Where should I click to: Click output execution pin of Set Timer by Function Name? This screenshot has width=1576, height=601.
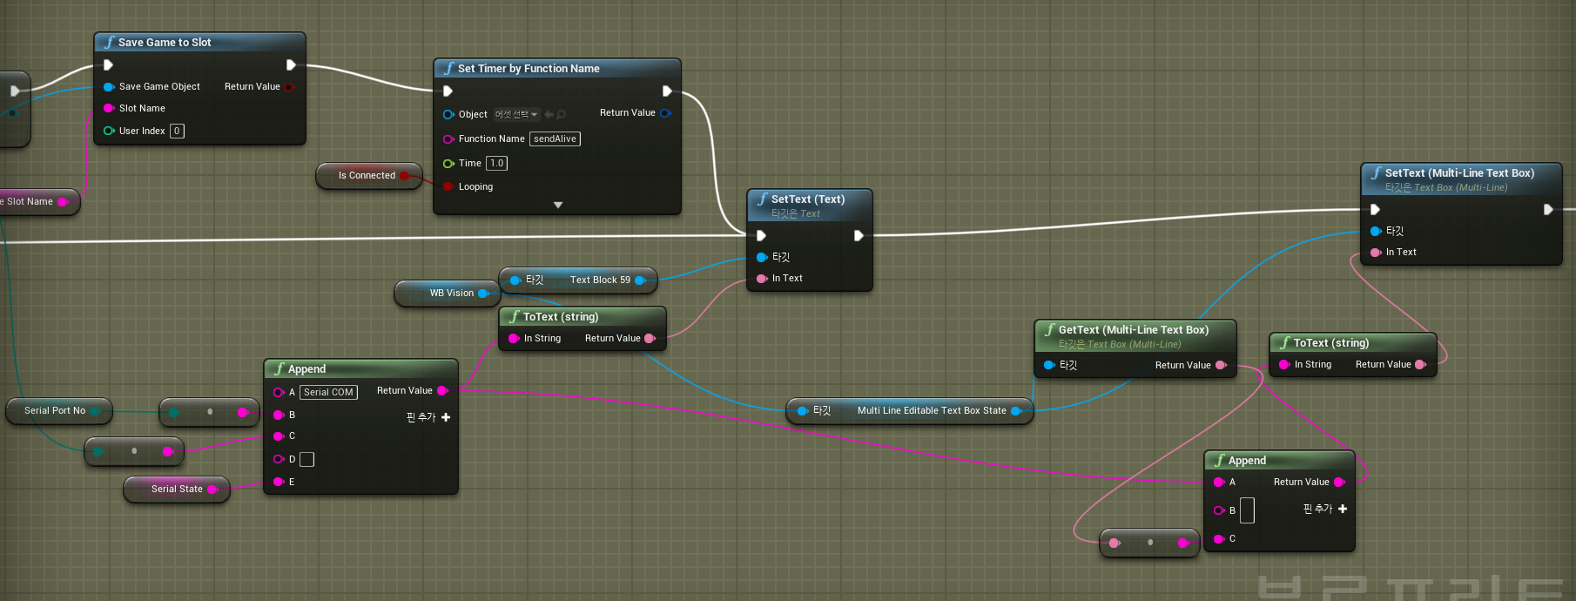pos(667,91)
